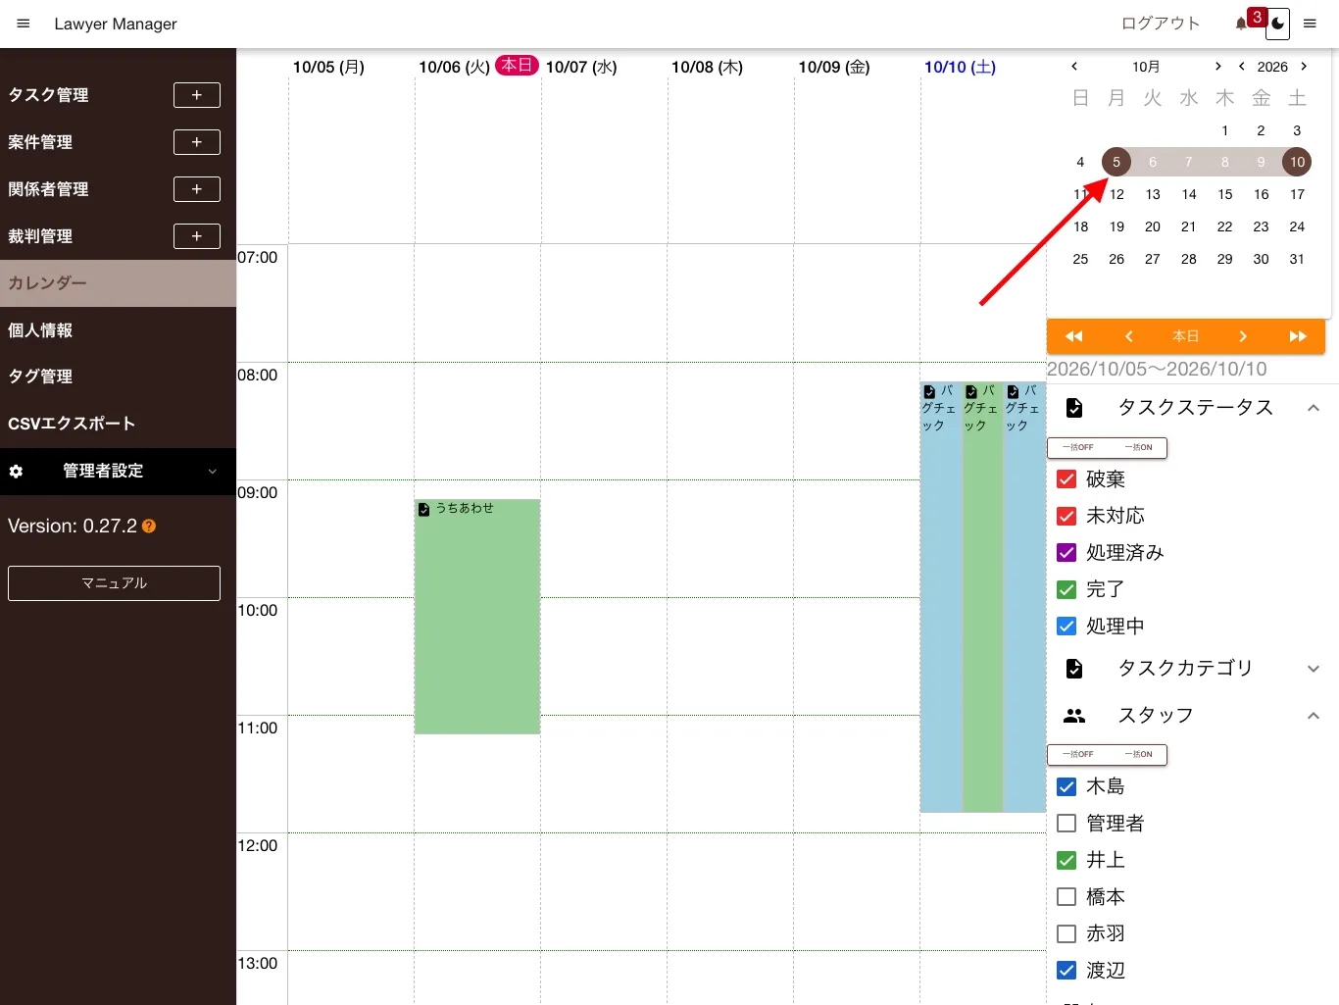Click 一括ON under スタッフ

(x=1138, y=755)
